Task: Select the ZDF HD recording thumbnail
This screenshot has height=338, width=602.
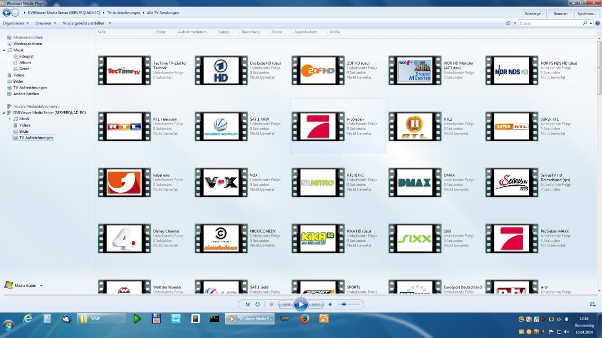Action: [318, 71]
